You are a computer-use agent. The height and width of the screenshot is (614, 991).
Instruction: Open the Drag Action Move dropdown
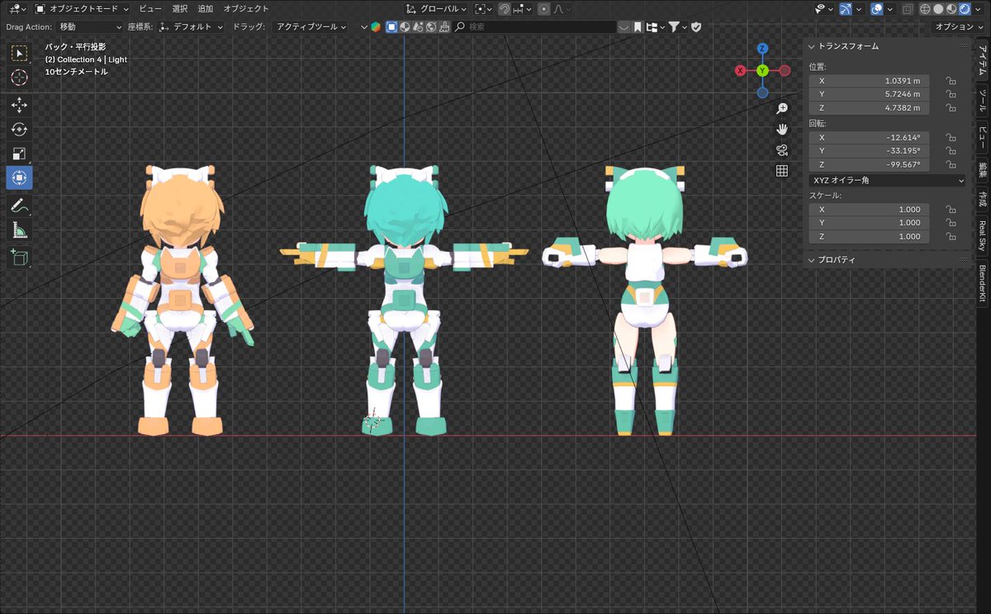point(89,27)
